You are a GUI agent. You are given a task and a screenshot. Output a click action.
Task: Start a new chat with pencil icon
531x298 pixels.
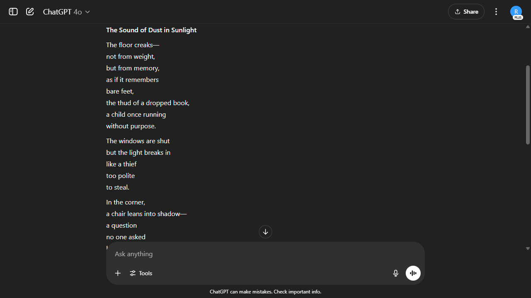pos(30,12)
